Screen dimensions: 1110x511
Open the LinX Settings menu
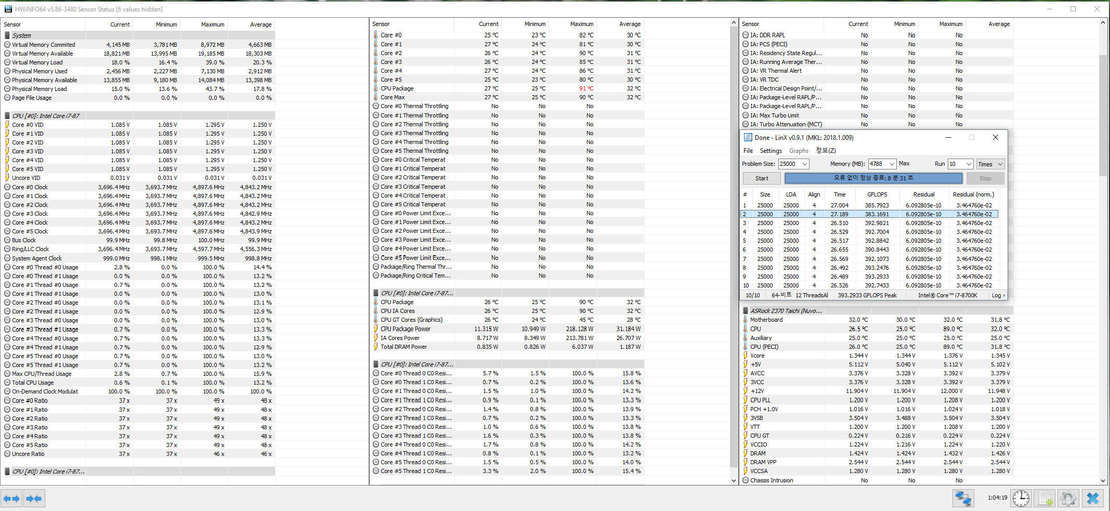pyautogui.click(x=771, y=151)
